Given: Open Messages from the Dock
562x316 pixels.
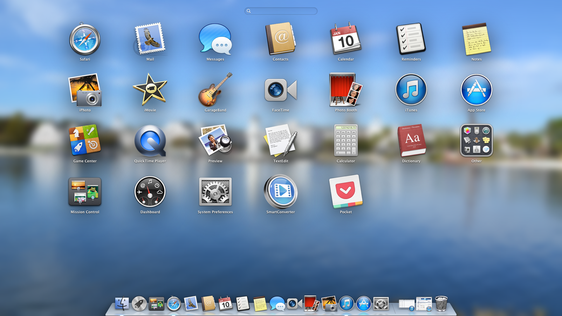Looking at the screenshot, I should 277,304.
